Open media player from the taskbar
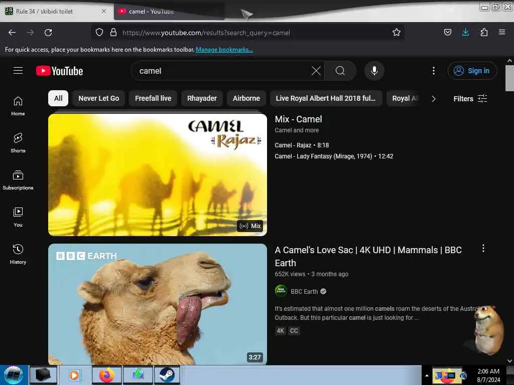Image resolution: width=514 pixels, height=385 pixels. click(x=74, y=375)
